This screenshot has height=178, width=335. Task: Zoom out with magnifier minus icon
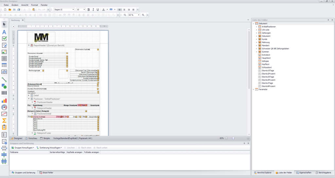coord(125,15)
